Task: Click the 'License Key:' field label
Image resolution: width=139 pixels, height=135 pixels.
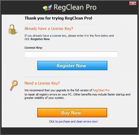Action: tap(33, 48)
